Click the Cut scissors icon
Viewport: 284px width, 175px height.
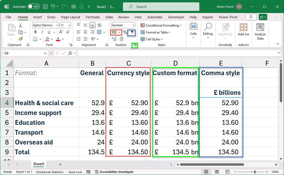coord(20,25)
